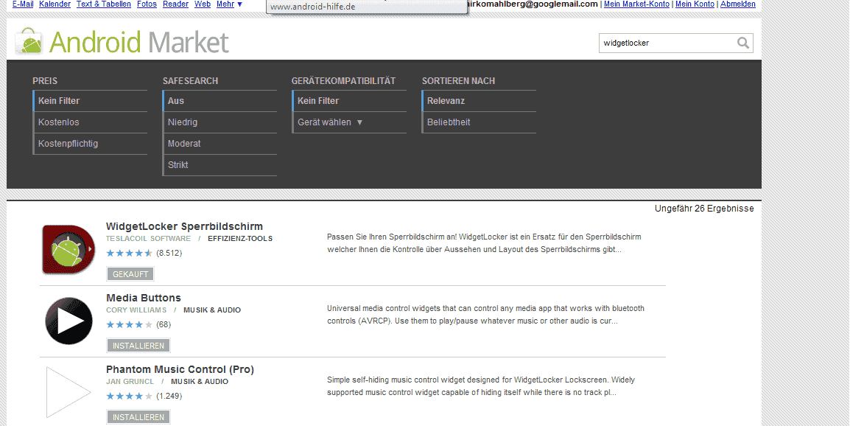Screen dimensions: 850x426
Task: Click the star rating of WidgetLocker Sperrbildschirm
Action: [x=130, y=253]
